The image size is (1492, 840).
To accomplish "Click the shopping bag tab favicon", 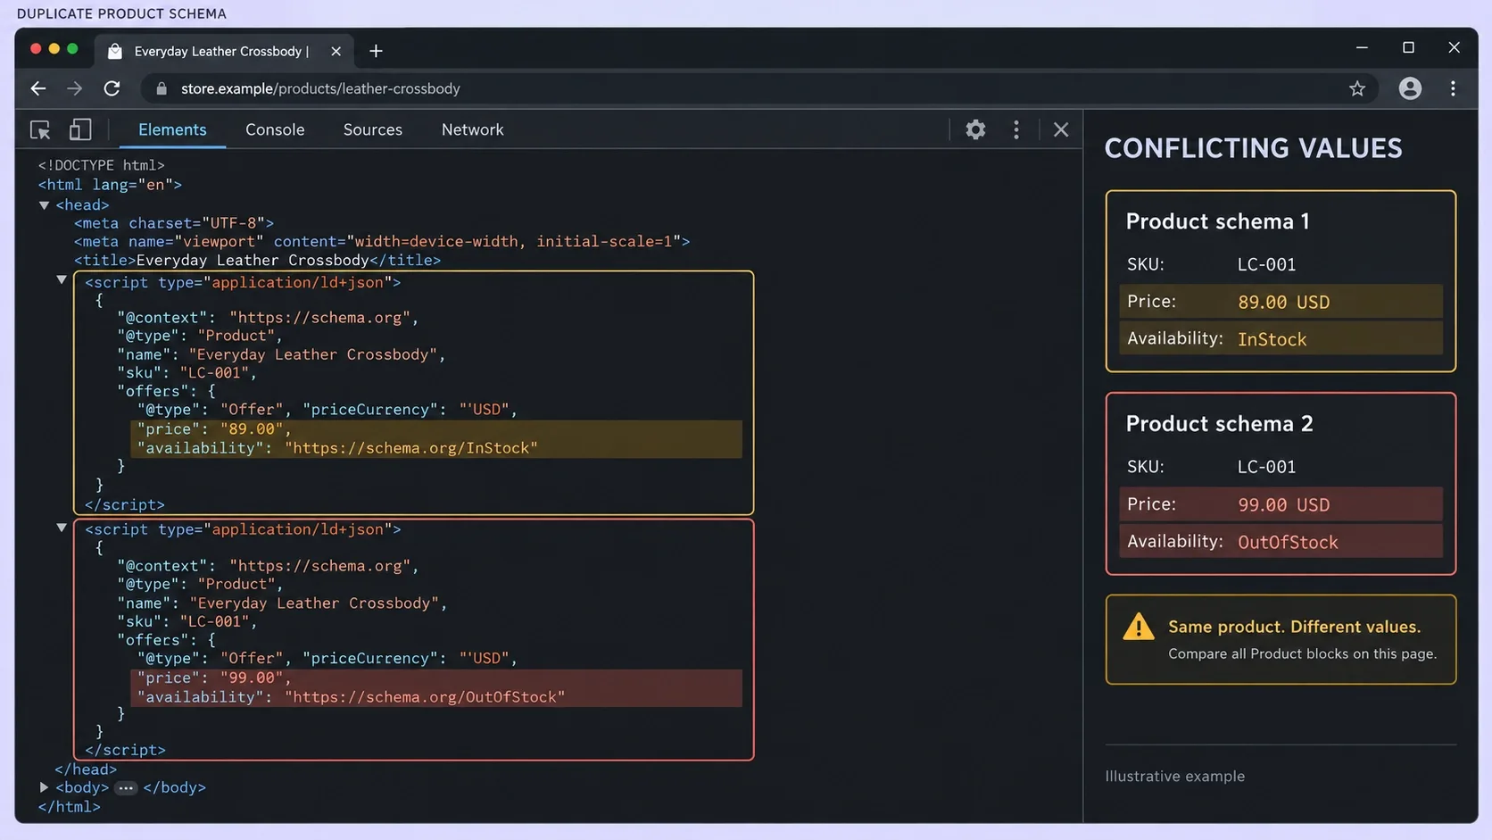I will [115, 51].
